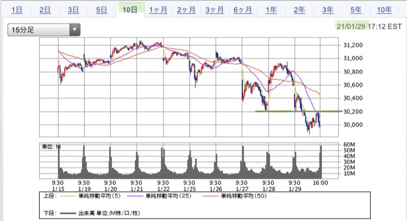Screen dimensions: 407x221
Task: Choose the 5日 range tab
Action: (102, 10)
